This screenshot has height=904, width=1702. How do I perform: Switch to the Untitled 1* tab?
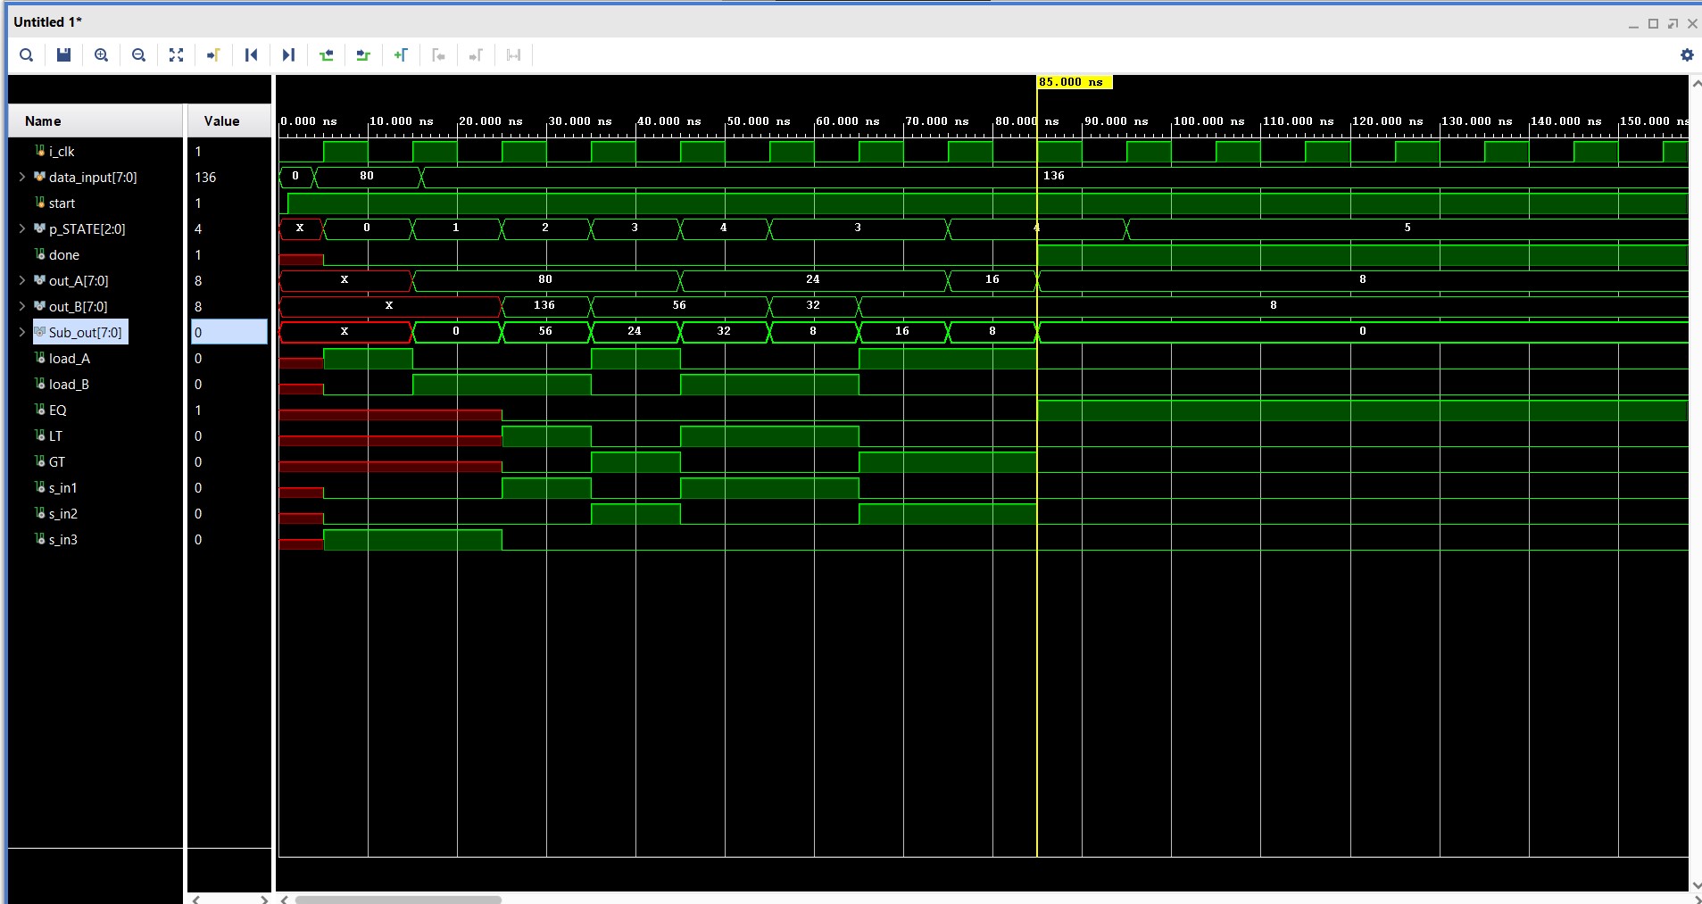click(x=48, y=21)
